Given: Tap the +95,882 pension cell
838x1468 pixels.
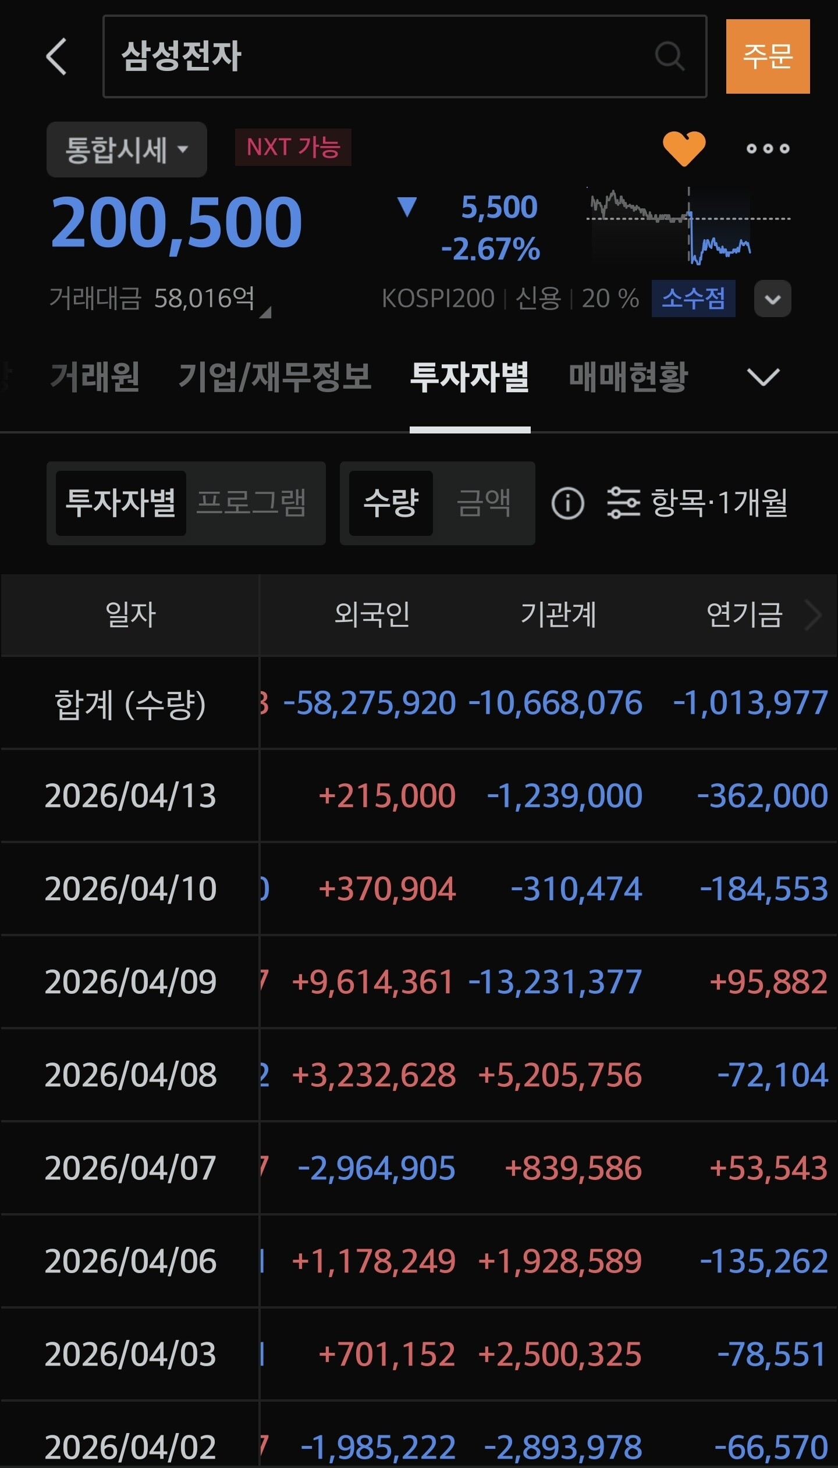Looking at the screenshot, I should [768, 982].
